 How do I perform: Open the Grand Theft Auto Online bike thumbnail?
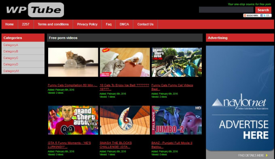pos(177,62)
